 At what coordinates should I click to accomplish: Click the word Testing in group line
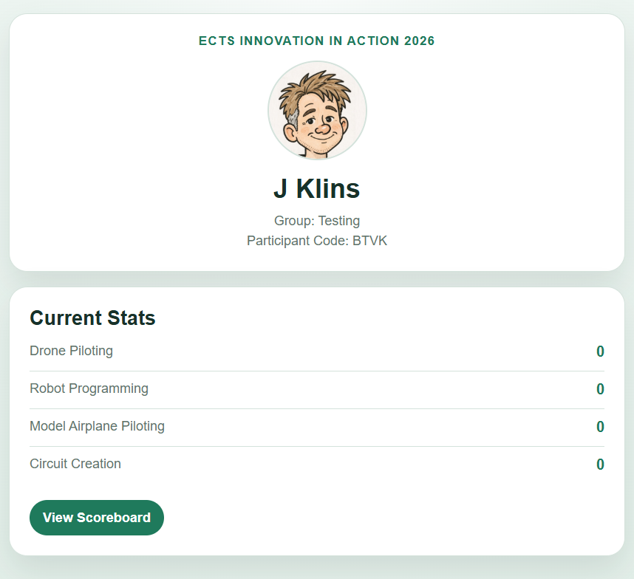(339, 221)
